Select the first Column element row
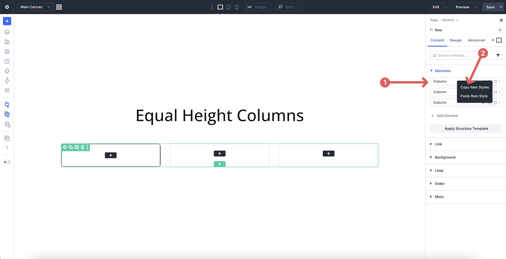Viewport: 506px width, 259px height. point(466,82)
